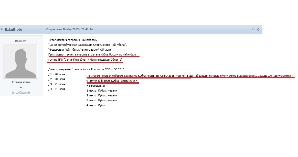
Task: Click the gray user avatar thumbnail
Action: click(x=21, y=61)
